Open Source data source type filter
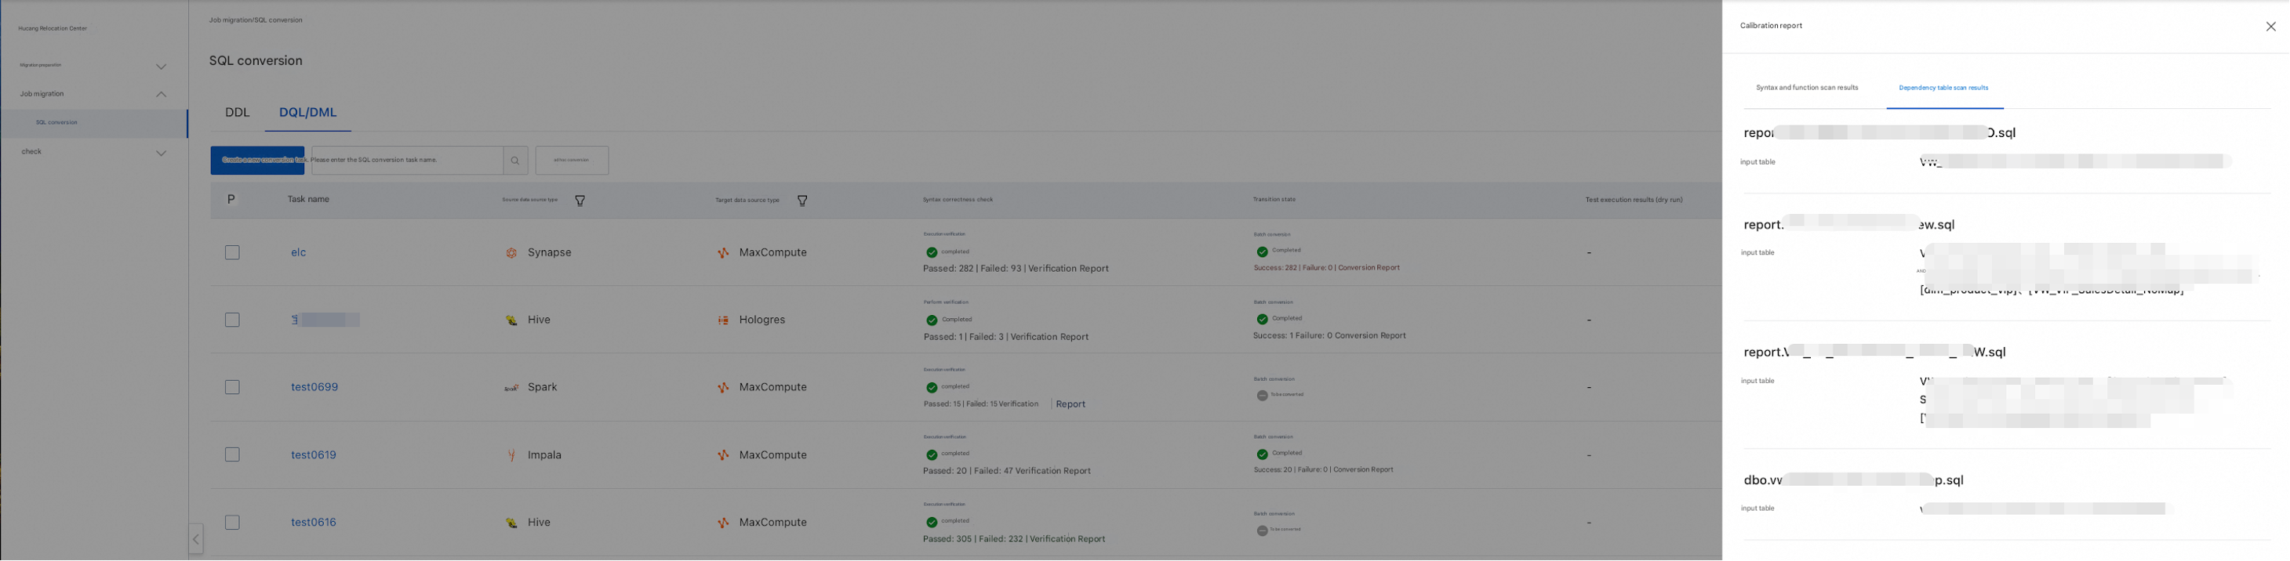2290x561 pixels. (x=580, y=201)
